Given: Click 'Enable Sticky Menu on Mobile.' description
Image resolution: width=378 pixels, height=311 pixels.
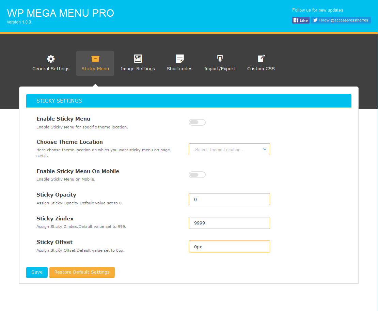Looking at the screenshot, I should [66, 179].
